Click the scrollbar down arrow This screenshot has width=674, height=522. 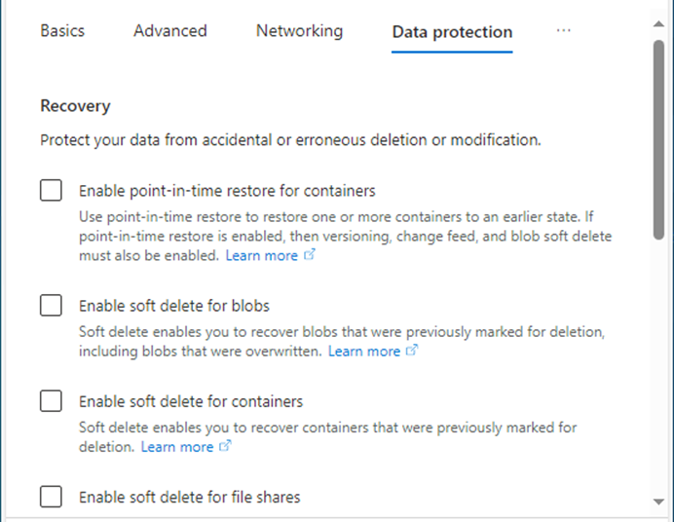click(658, 502)
